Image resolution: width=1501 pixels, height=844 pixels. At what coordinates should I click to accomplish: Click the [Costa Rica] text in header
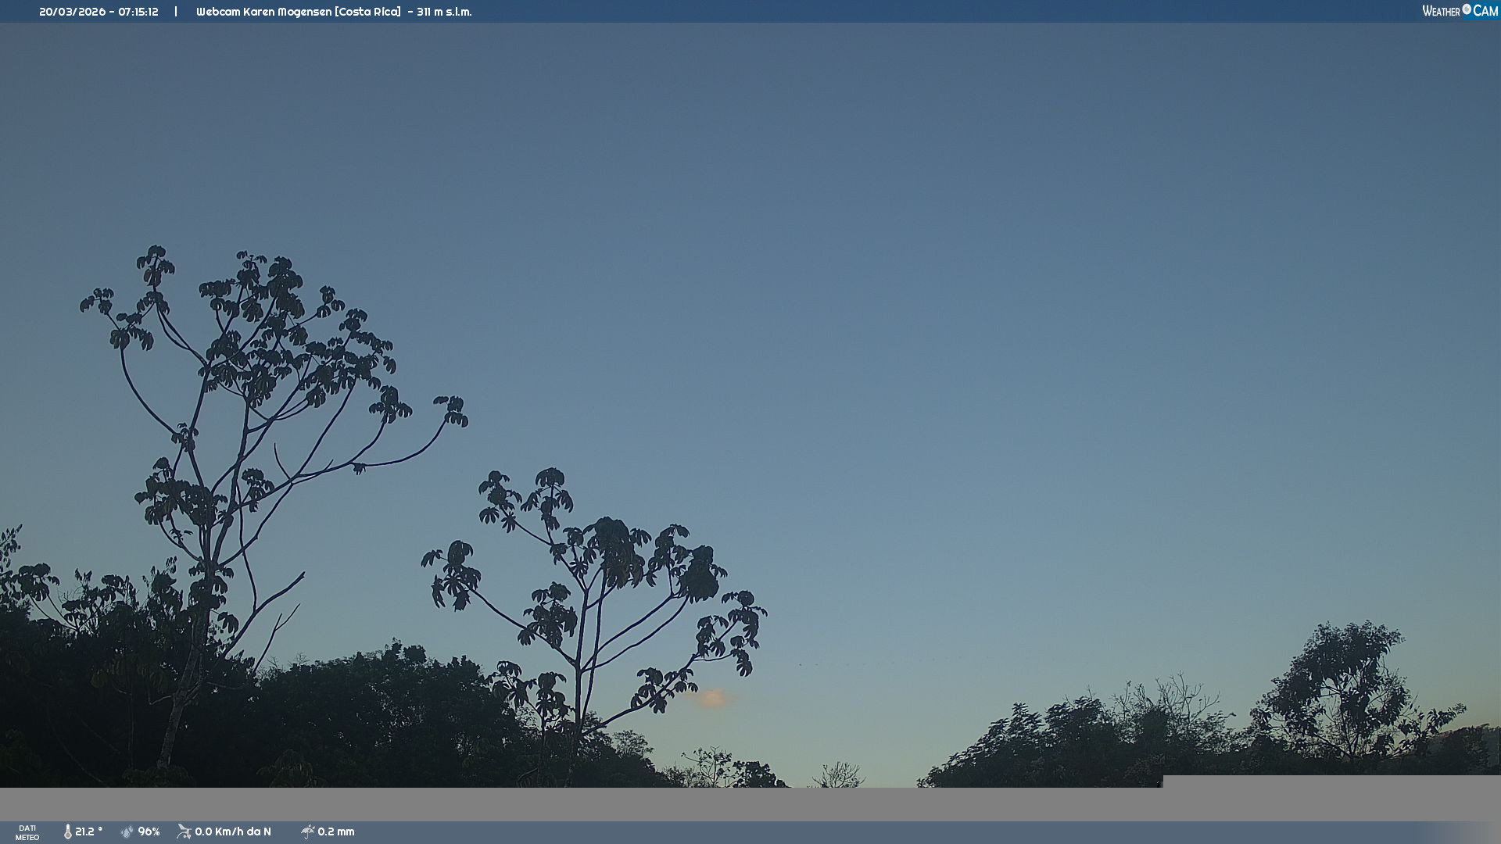click(367, 12)
